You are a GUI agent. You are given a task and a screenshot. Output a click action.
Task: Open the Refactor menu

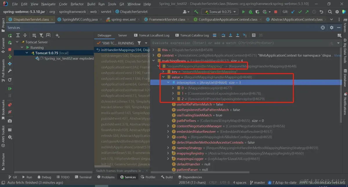77,4
